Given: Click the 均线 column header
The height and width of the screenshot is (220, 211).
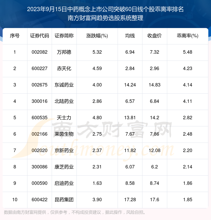Looking at the screenshot, I should 130,36.
